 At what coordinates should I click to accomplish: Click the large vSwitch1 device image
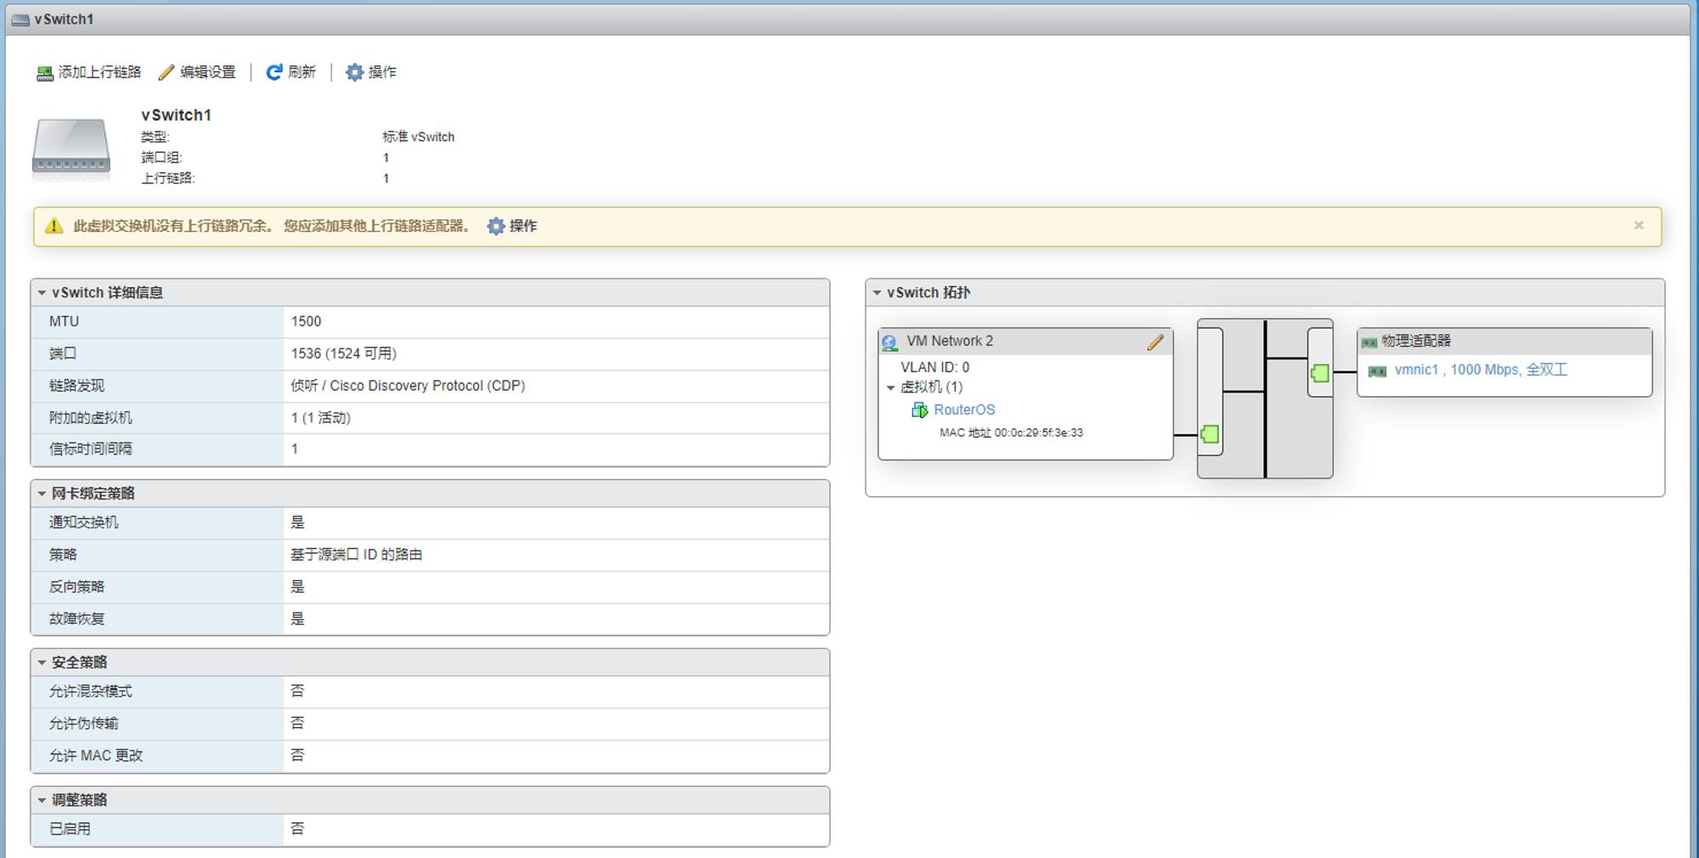pos(71,147)
